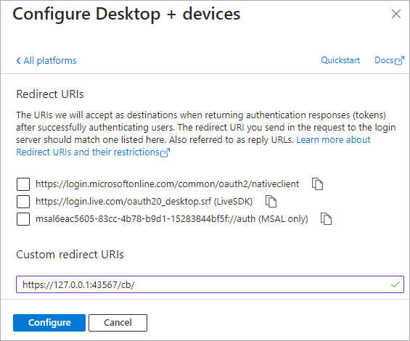Focus the Custom redirect URIs text field

coord(210,284)
